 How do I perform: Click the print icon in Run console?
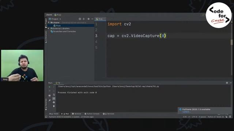(x=54, y=102)
